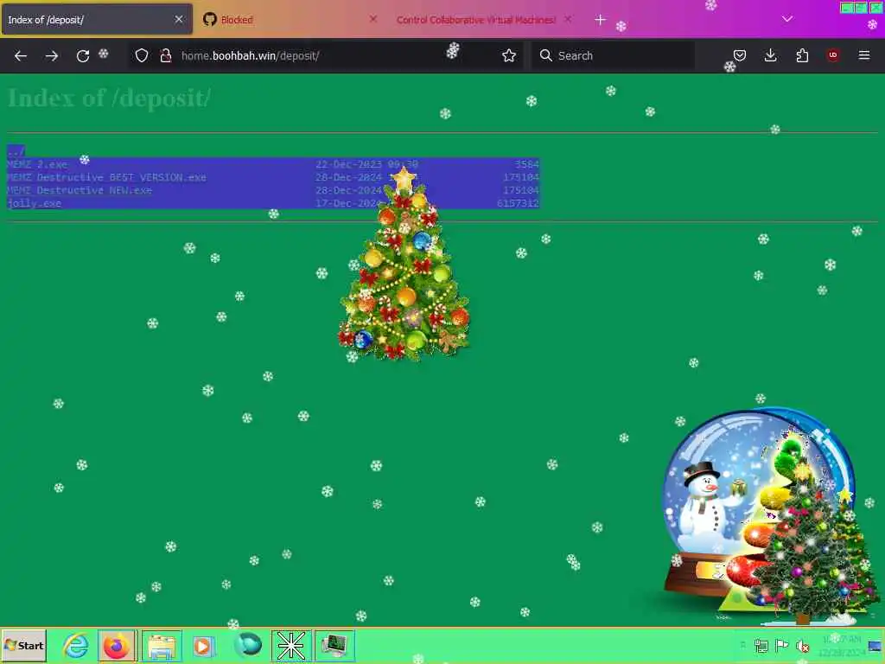Launch Windows Media Player from taskbar
Screen dimensions: 885x664
point(204,645)
